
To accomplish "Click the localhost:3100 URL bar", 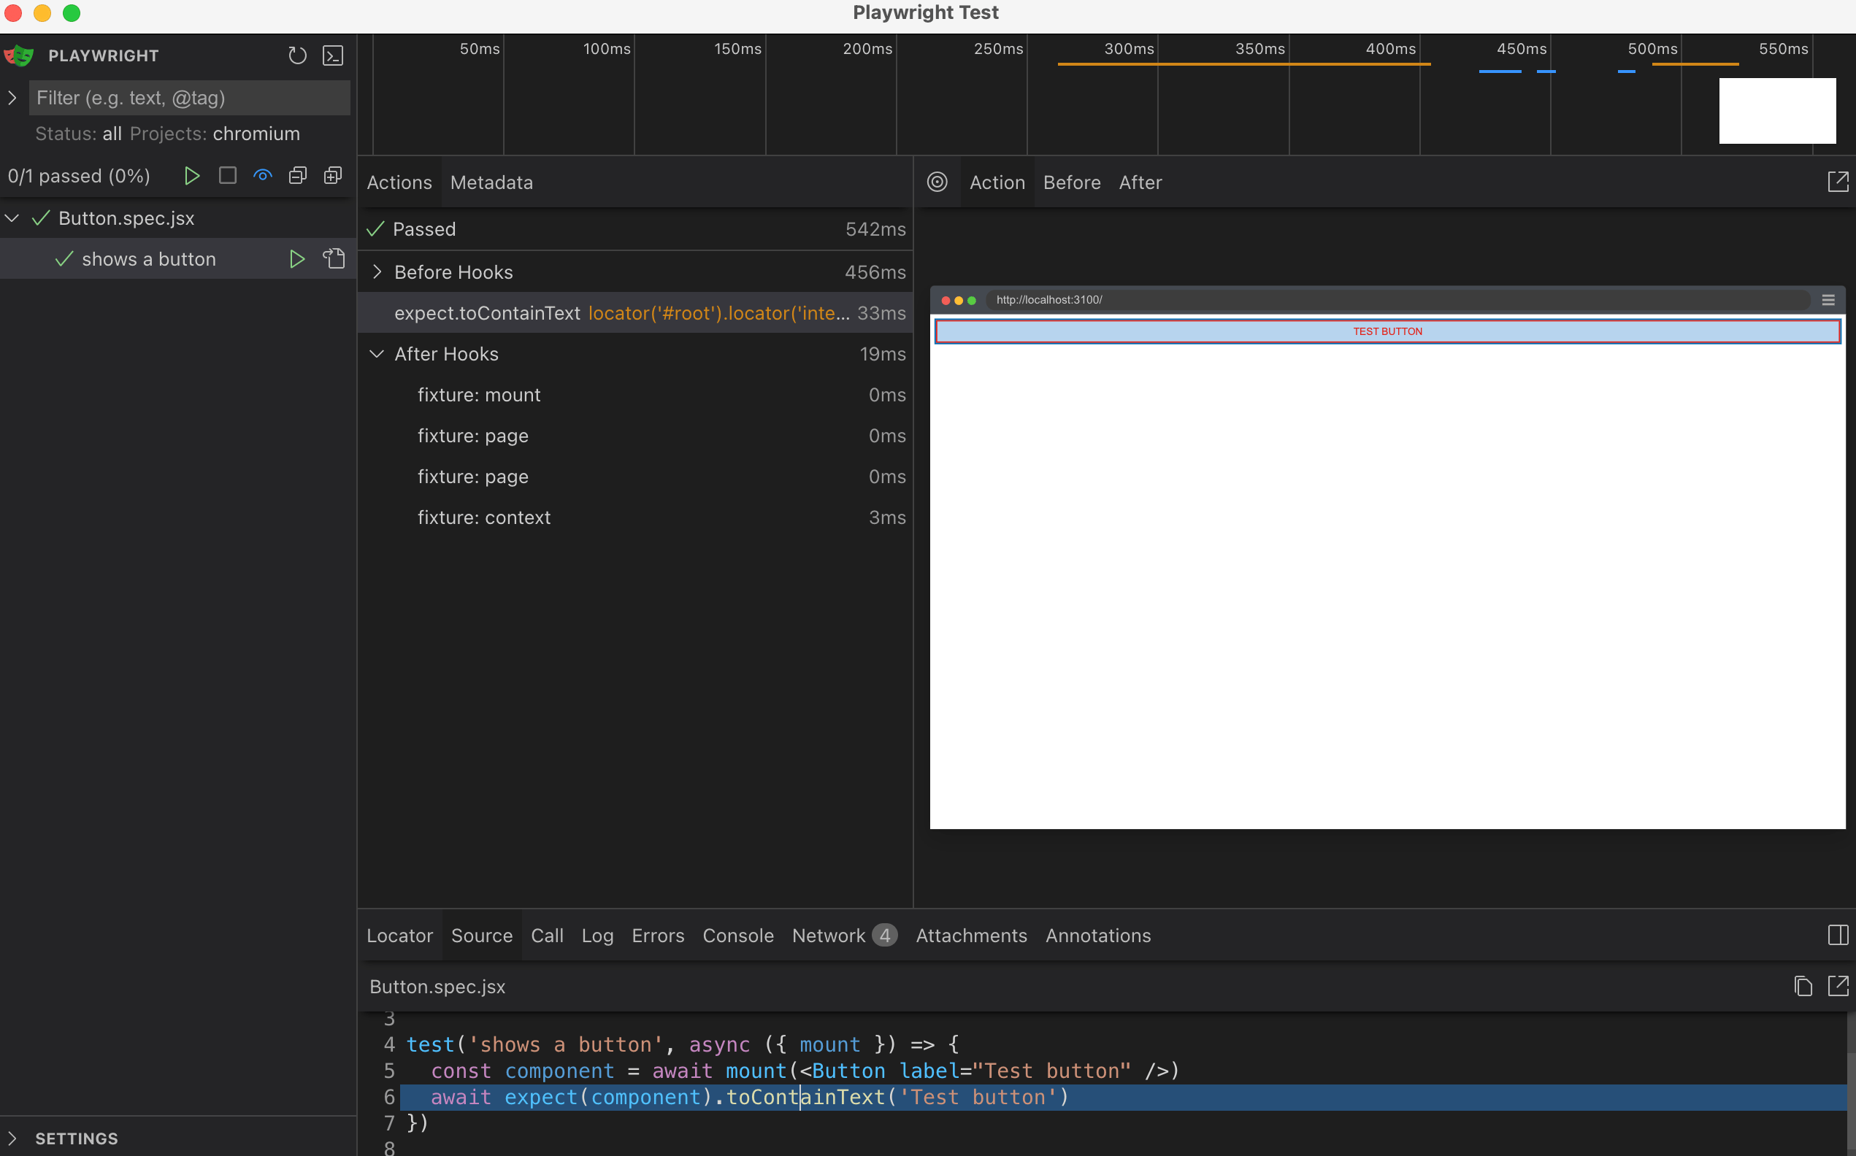I will point(1398,300).
